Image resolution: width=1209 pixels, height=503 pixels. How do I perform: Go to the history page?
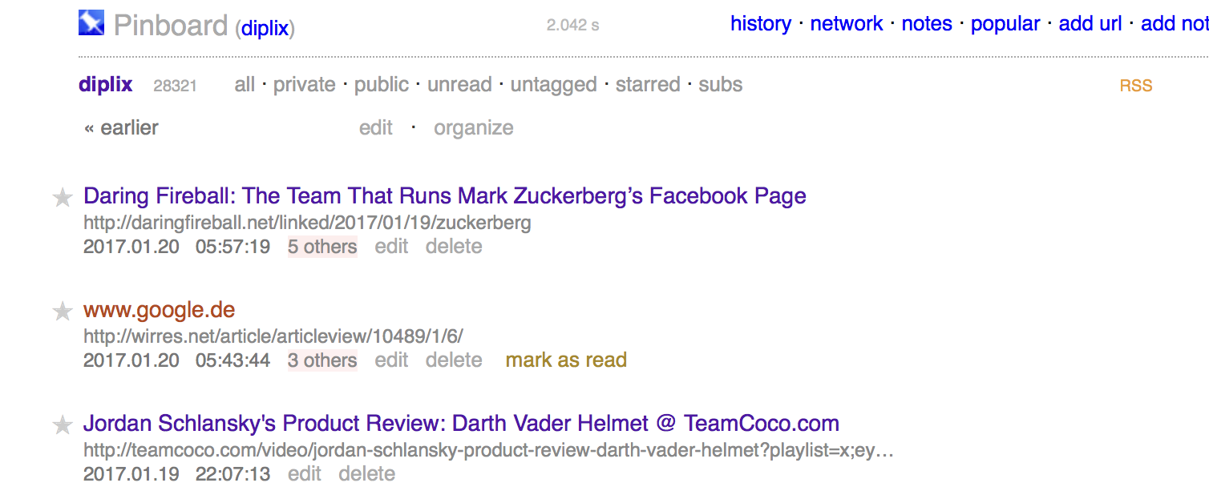[x=761, y=24]
